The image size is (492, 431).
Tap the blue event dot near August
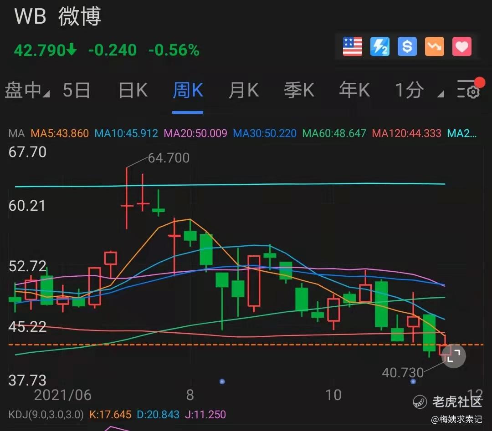click(222, 381)
